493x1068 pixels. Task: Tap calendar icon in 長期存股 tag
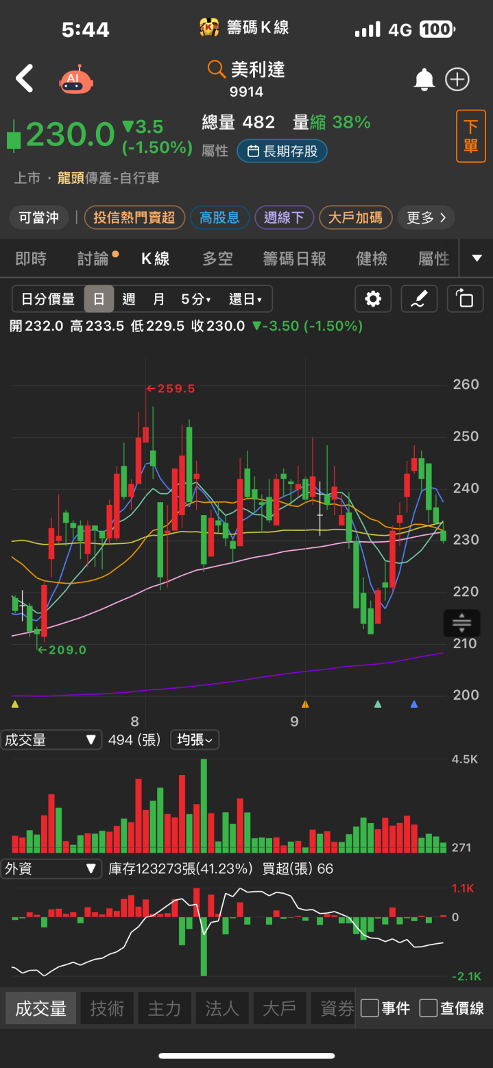(x=252, y=152)
